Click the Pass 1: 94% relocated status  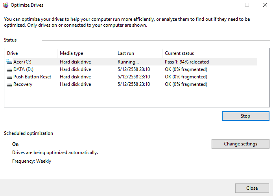(x=187, y=62)
